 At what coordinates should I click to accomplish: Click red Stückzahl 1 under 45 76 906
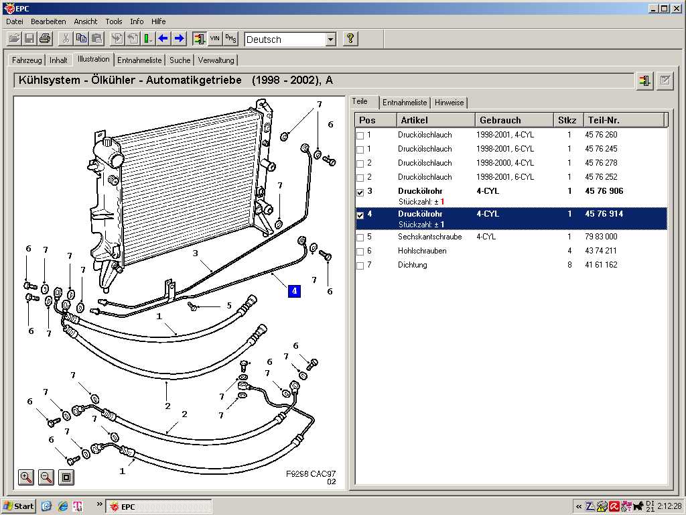click(x=442, y=202)
